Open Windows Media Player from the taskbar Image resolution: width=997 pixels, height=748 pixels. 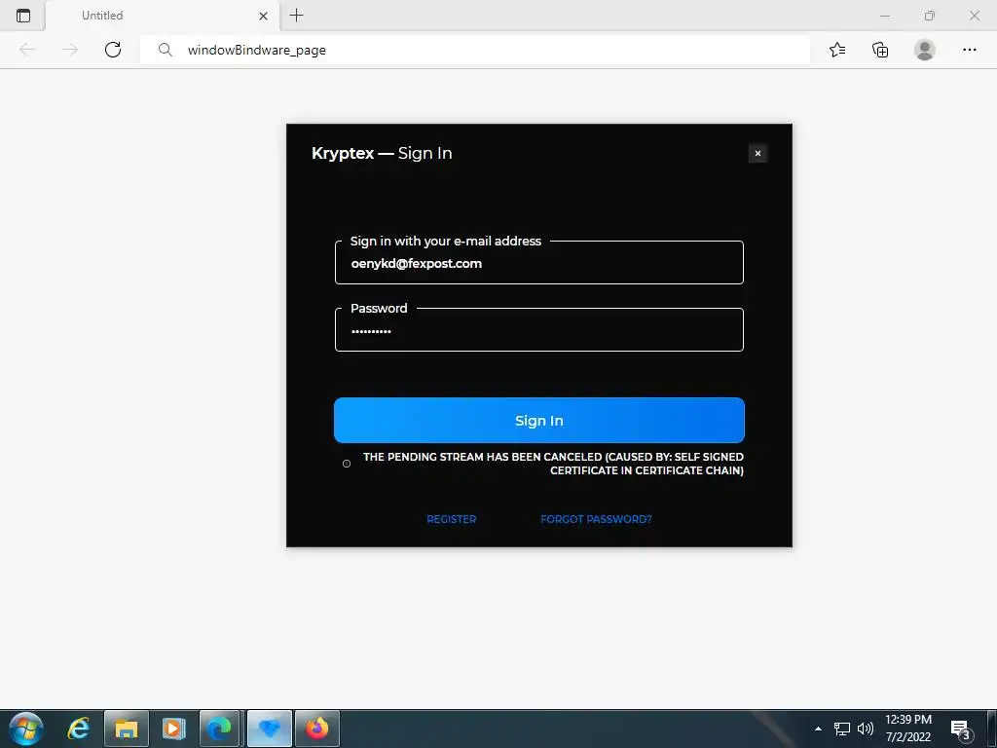coord(173,729)
